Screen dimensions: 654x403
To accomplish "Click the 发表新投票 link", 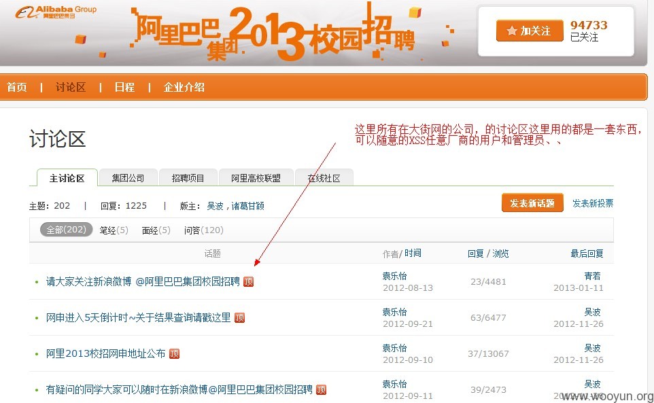I will [x=593, y=203].
